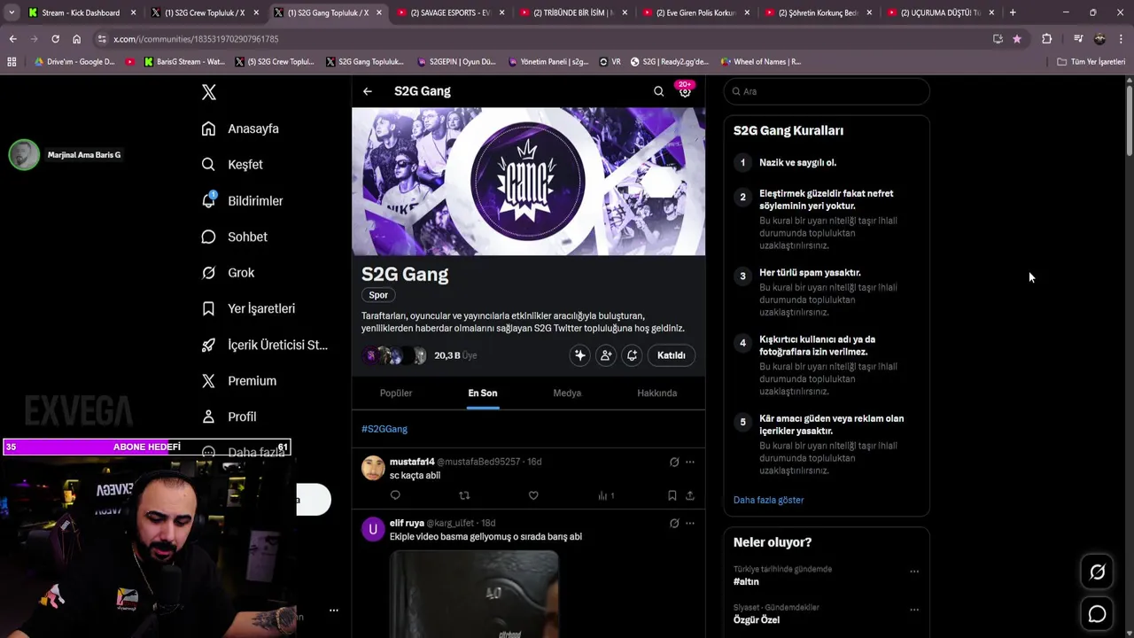Viewport: 1134px width, 638px height.
Task: Repost mustafa14's post
Action: click(464, 495)
